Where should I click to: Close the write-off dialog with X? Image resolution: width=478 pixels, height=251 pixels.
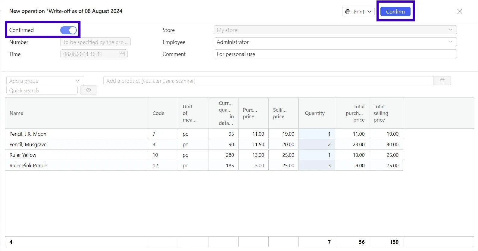pyautogui.click(x=460, y=11)
